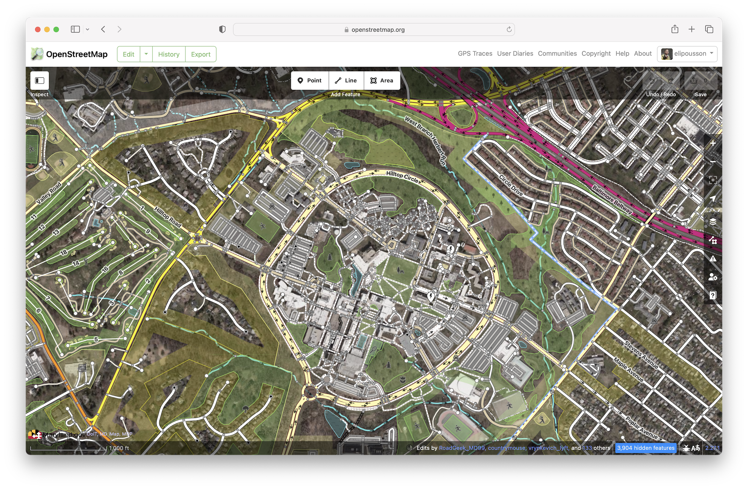Zoom out of the map
Image resolution: width=748 pixels, height=489 pixels.
(x=713, y=162)
